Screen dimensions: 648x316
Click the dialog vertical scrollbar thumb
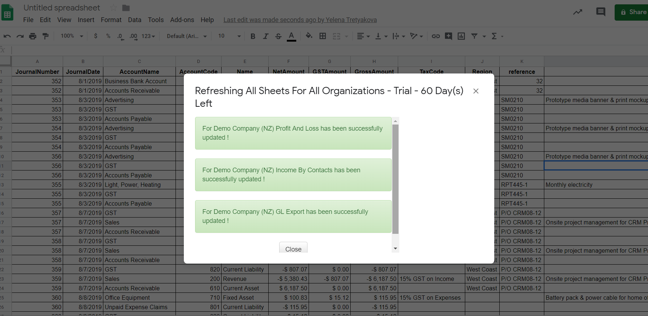tap(395, 179)
